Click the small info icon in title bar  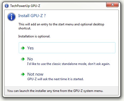pyautogui.click(x=7, y=6)
